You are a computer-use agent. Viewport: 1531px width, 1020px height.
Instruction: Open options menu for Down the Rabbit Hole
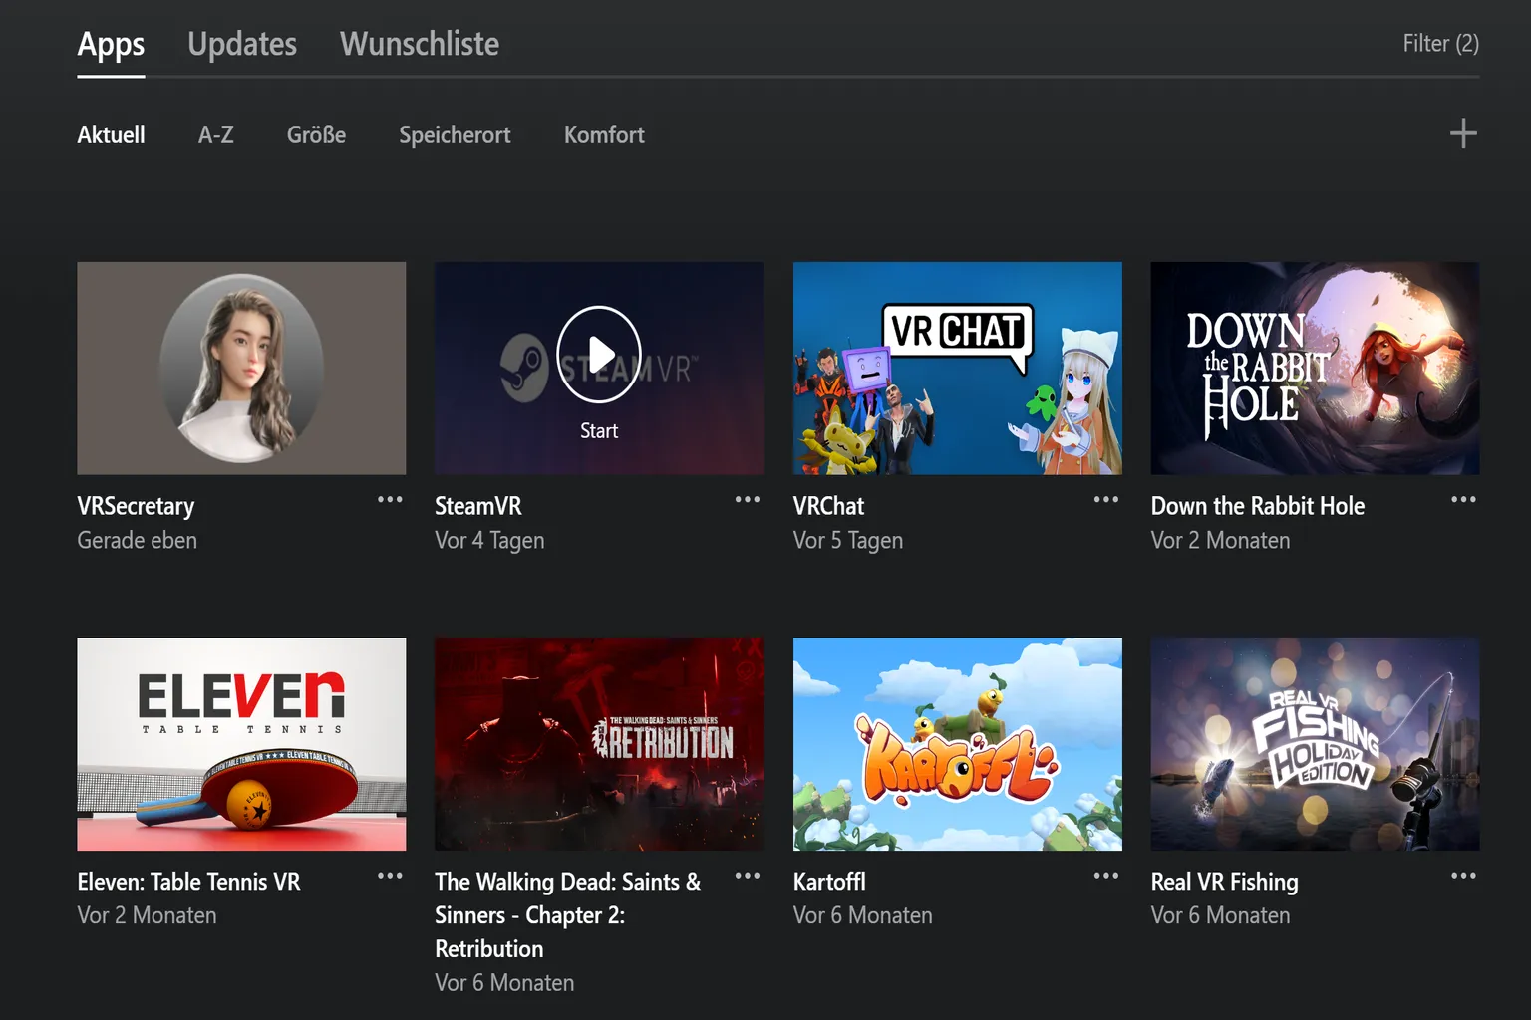pos(1463,500)
